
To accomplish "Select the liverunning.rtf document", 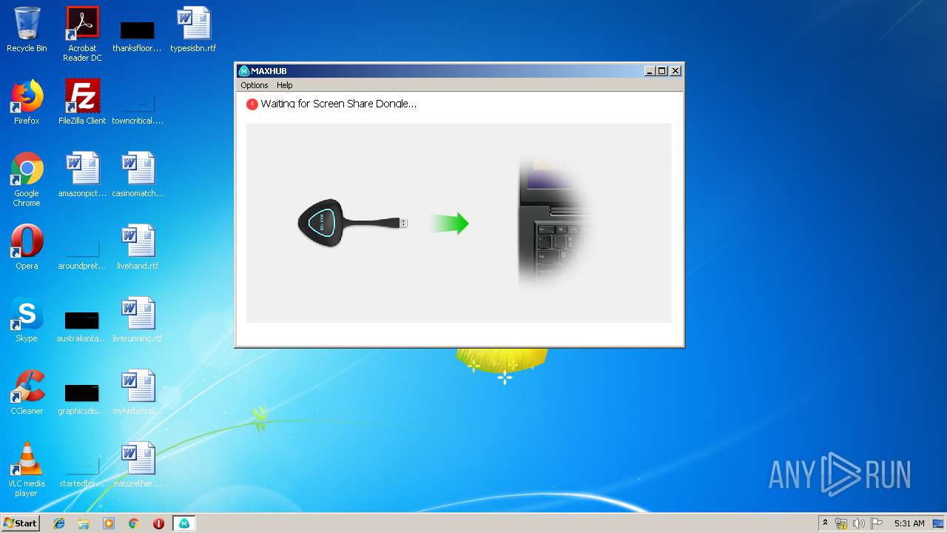I will point(138,320).
